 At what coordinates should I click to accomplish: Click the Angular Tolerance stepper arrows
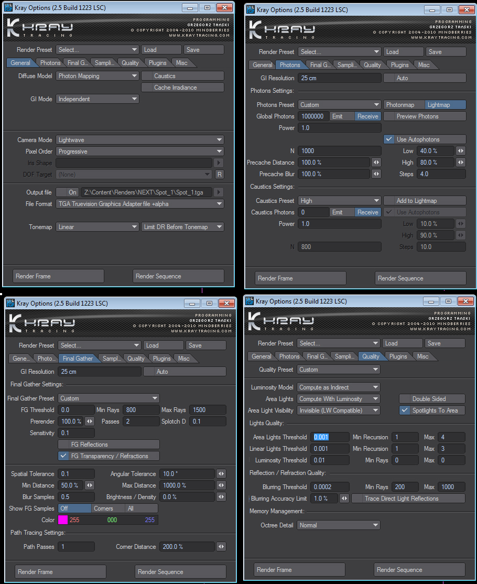point(221,474)
